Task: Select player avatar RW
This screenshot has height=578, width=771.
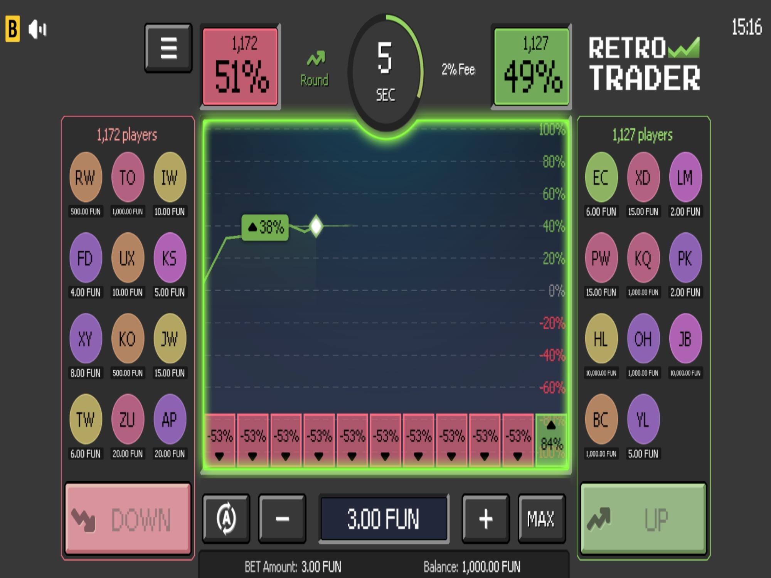Action: (x=86, y=177)
